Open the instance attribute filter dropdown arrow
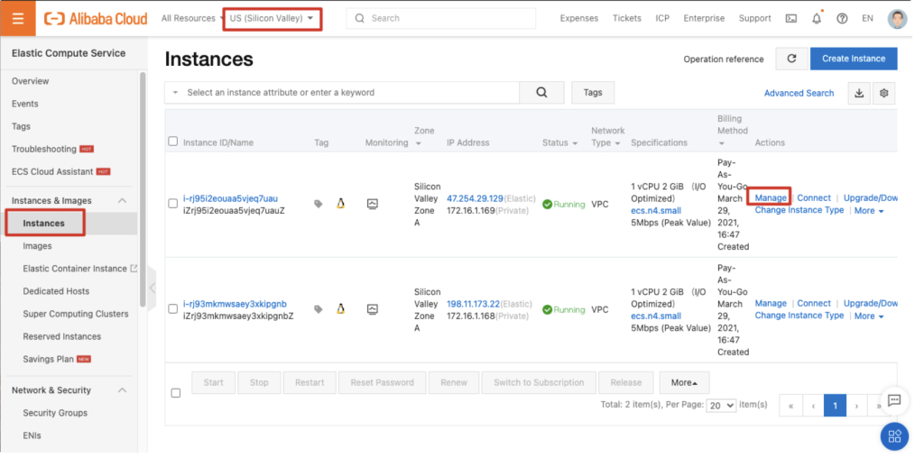 coord(175,93)
